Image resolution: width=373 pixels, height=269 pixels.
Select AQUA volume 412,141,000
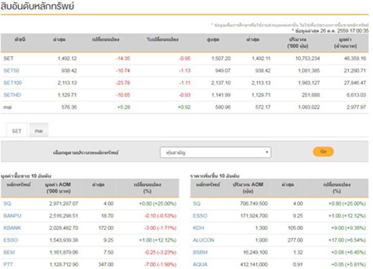pos(254,264)
